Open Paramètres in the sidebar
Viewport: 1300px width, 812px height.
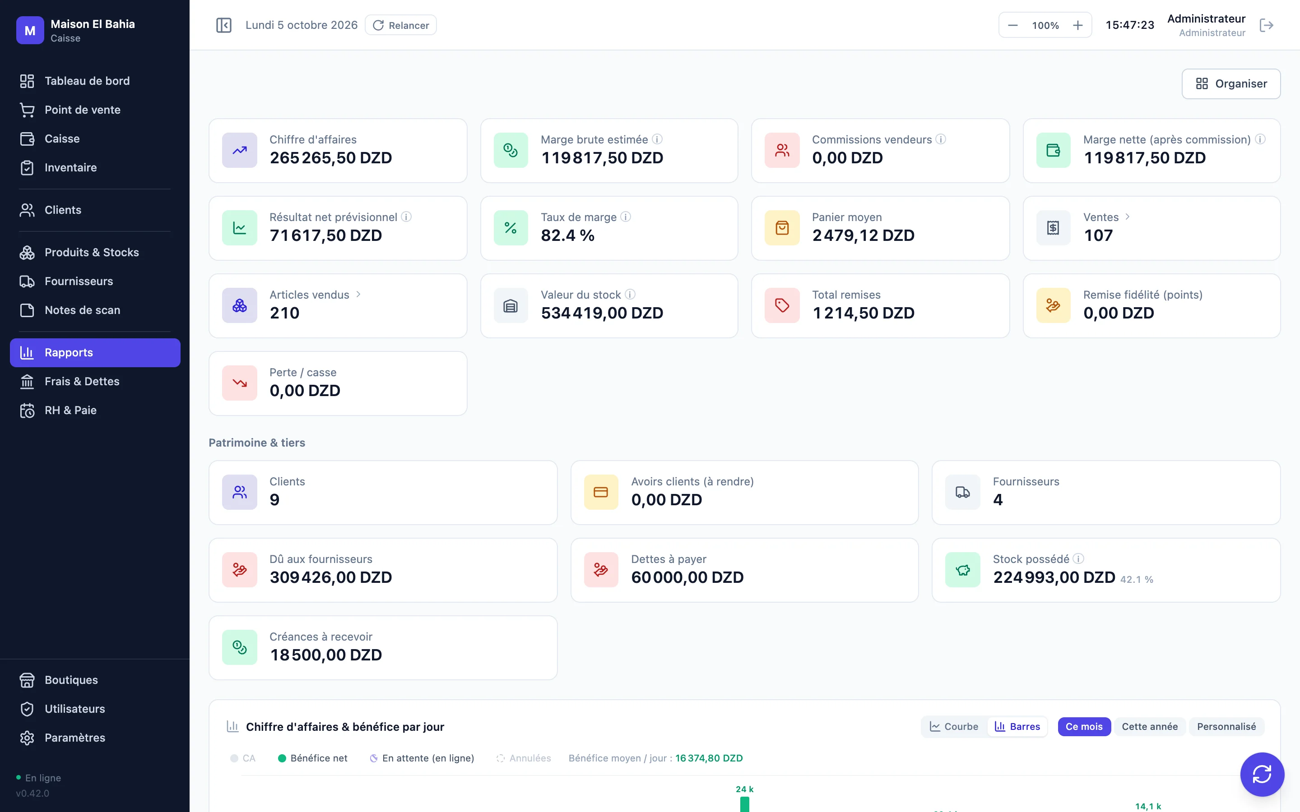click(x=95, y=738)
